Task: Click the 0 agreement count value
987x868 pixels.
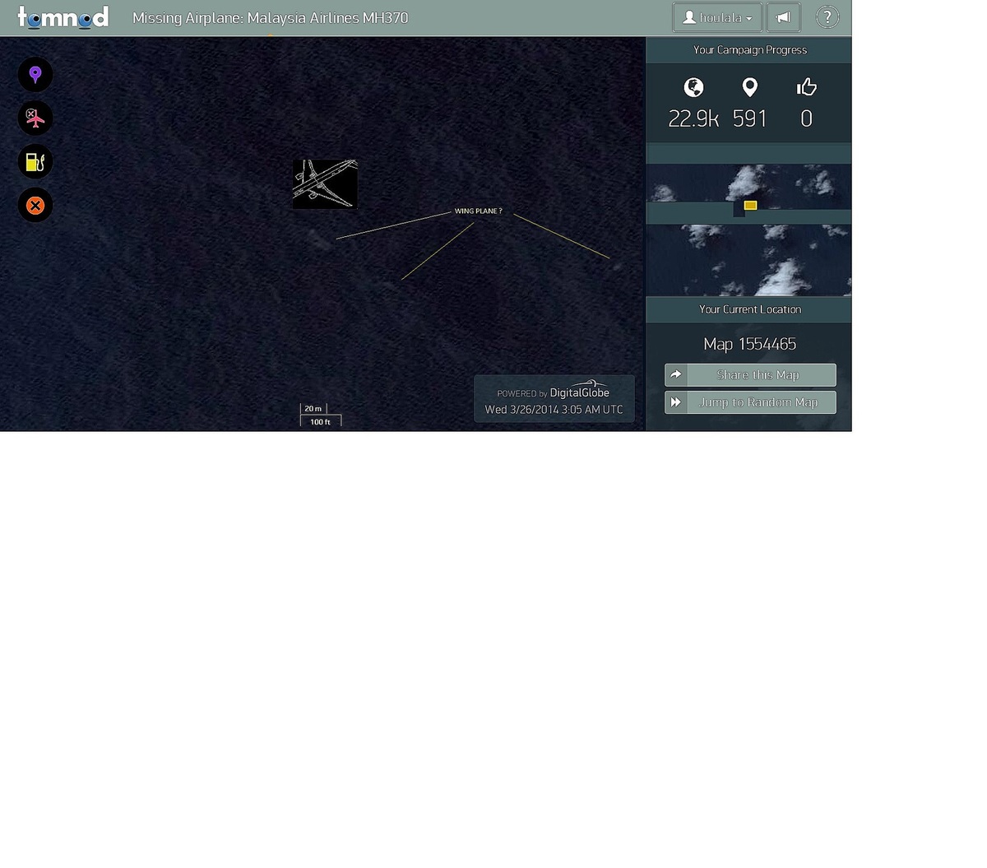Action: click(807, 119)
